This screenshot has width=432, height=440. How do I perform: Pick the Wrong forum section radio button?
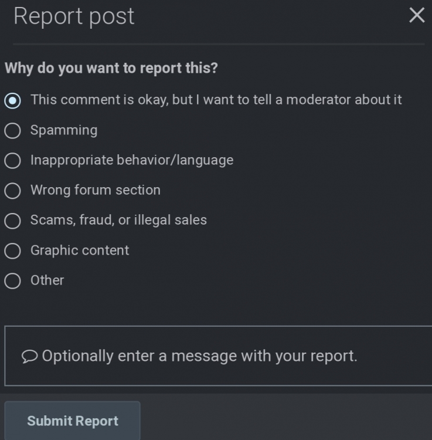12,191
